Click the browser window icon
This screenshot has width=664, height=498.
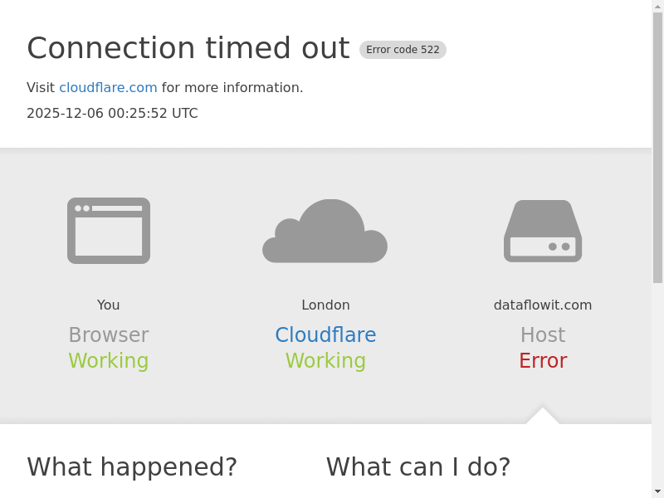[x=109, y=231]
